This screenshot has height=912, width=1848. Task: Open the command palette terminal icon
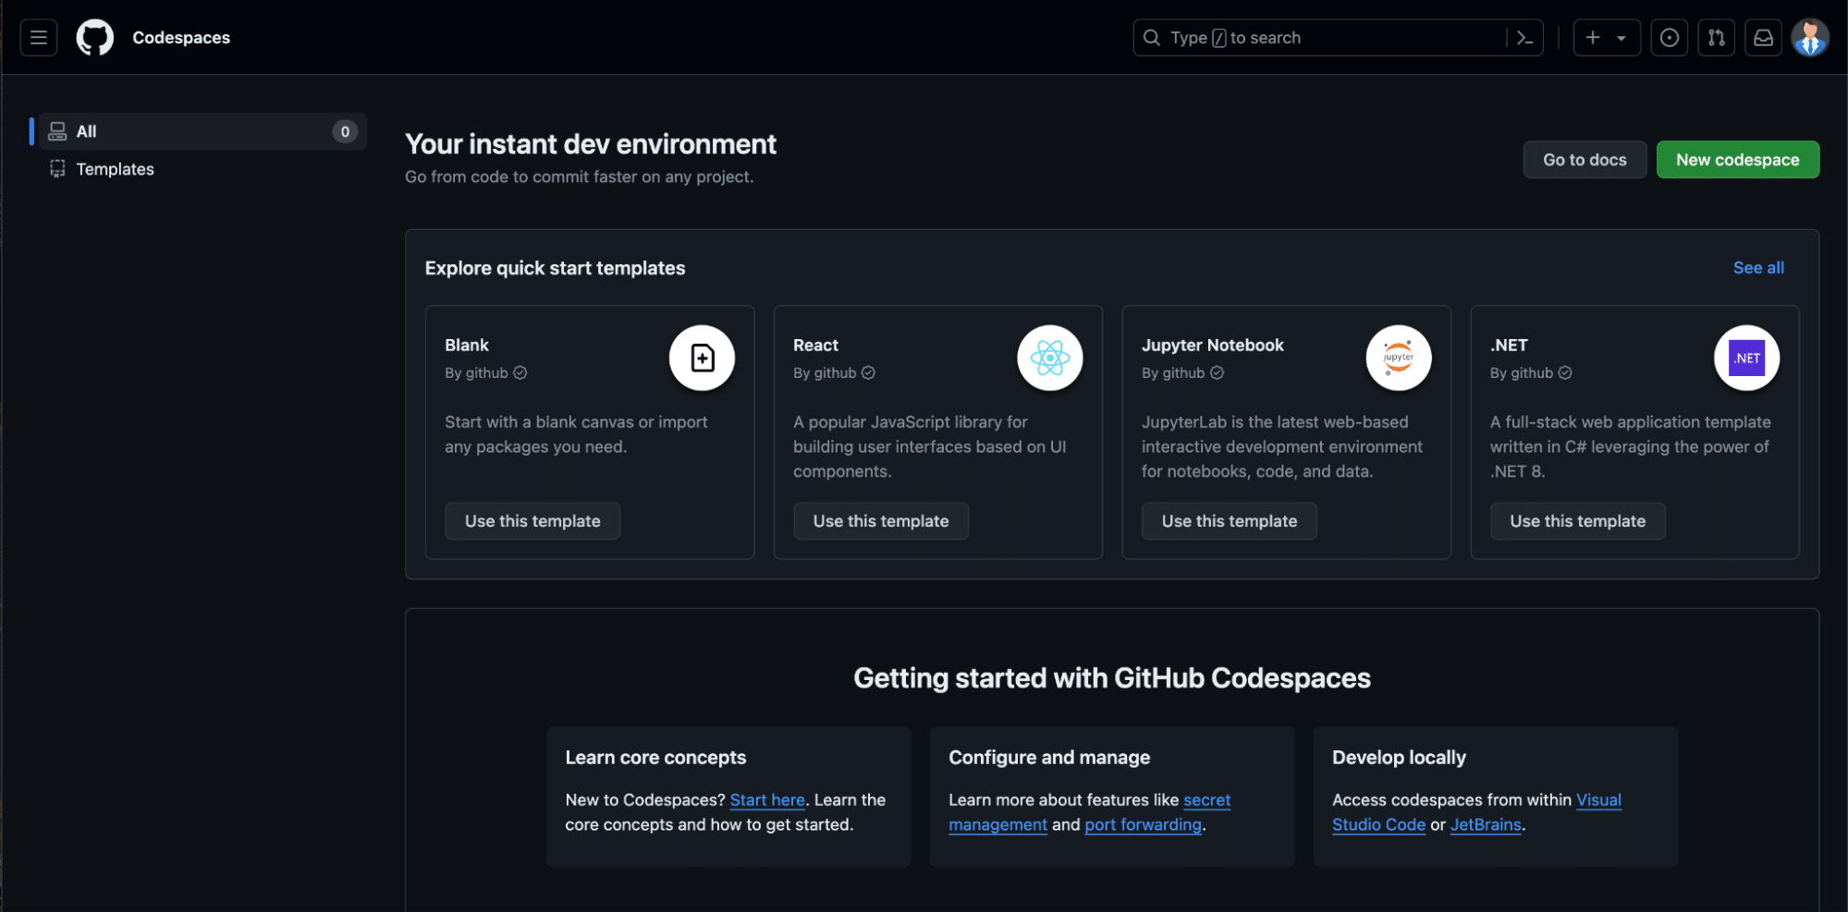click(1524, 37)
